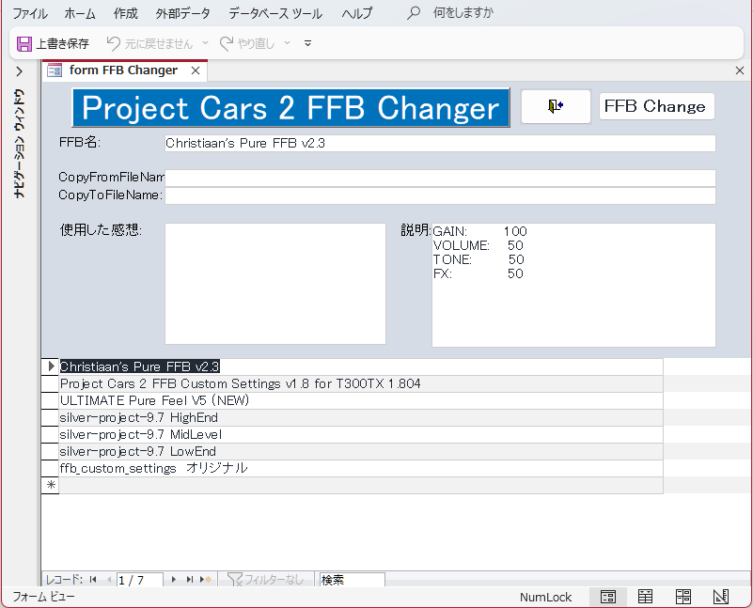This screenshot has height=608, width=753.
Task: Click the NumLock indicator in status bar
Action: coord(544,597)
